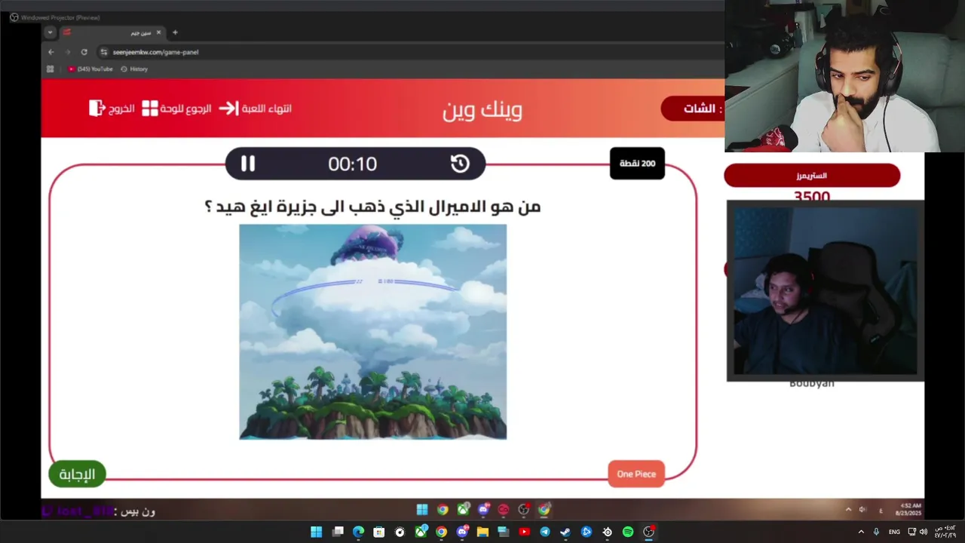Open the browser tab search dropdown
This screenshot has width=965, height=543.
click(x=50, y=32)
